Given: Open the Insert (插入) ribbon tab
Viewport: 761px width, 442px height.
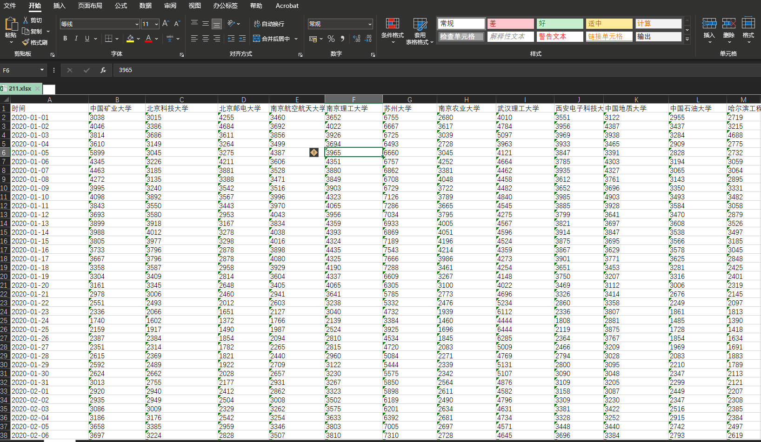Looking at the screenshot, I should (x=59, y=6).
